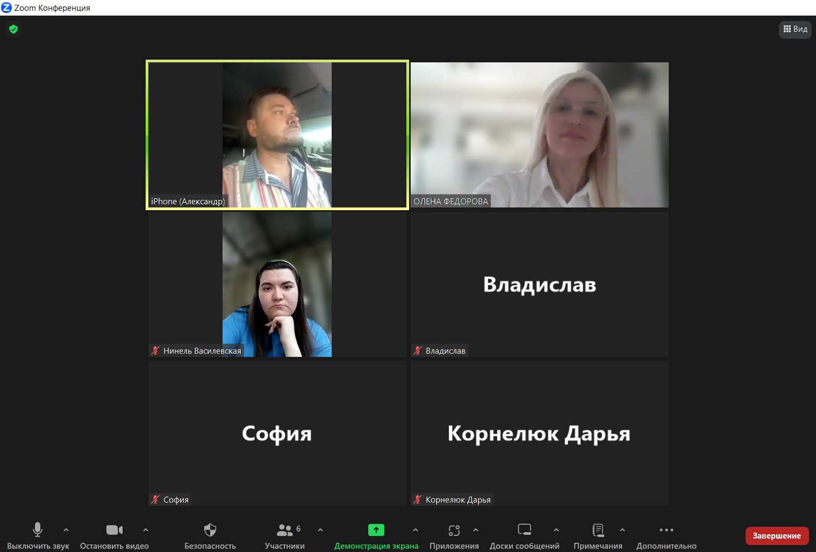Expand the arrow next to Участники
The width and height of the screenshot is (816, 552).
point(320,530)
